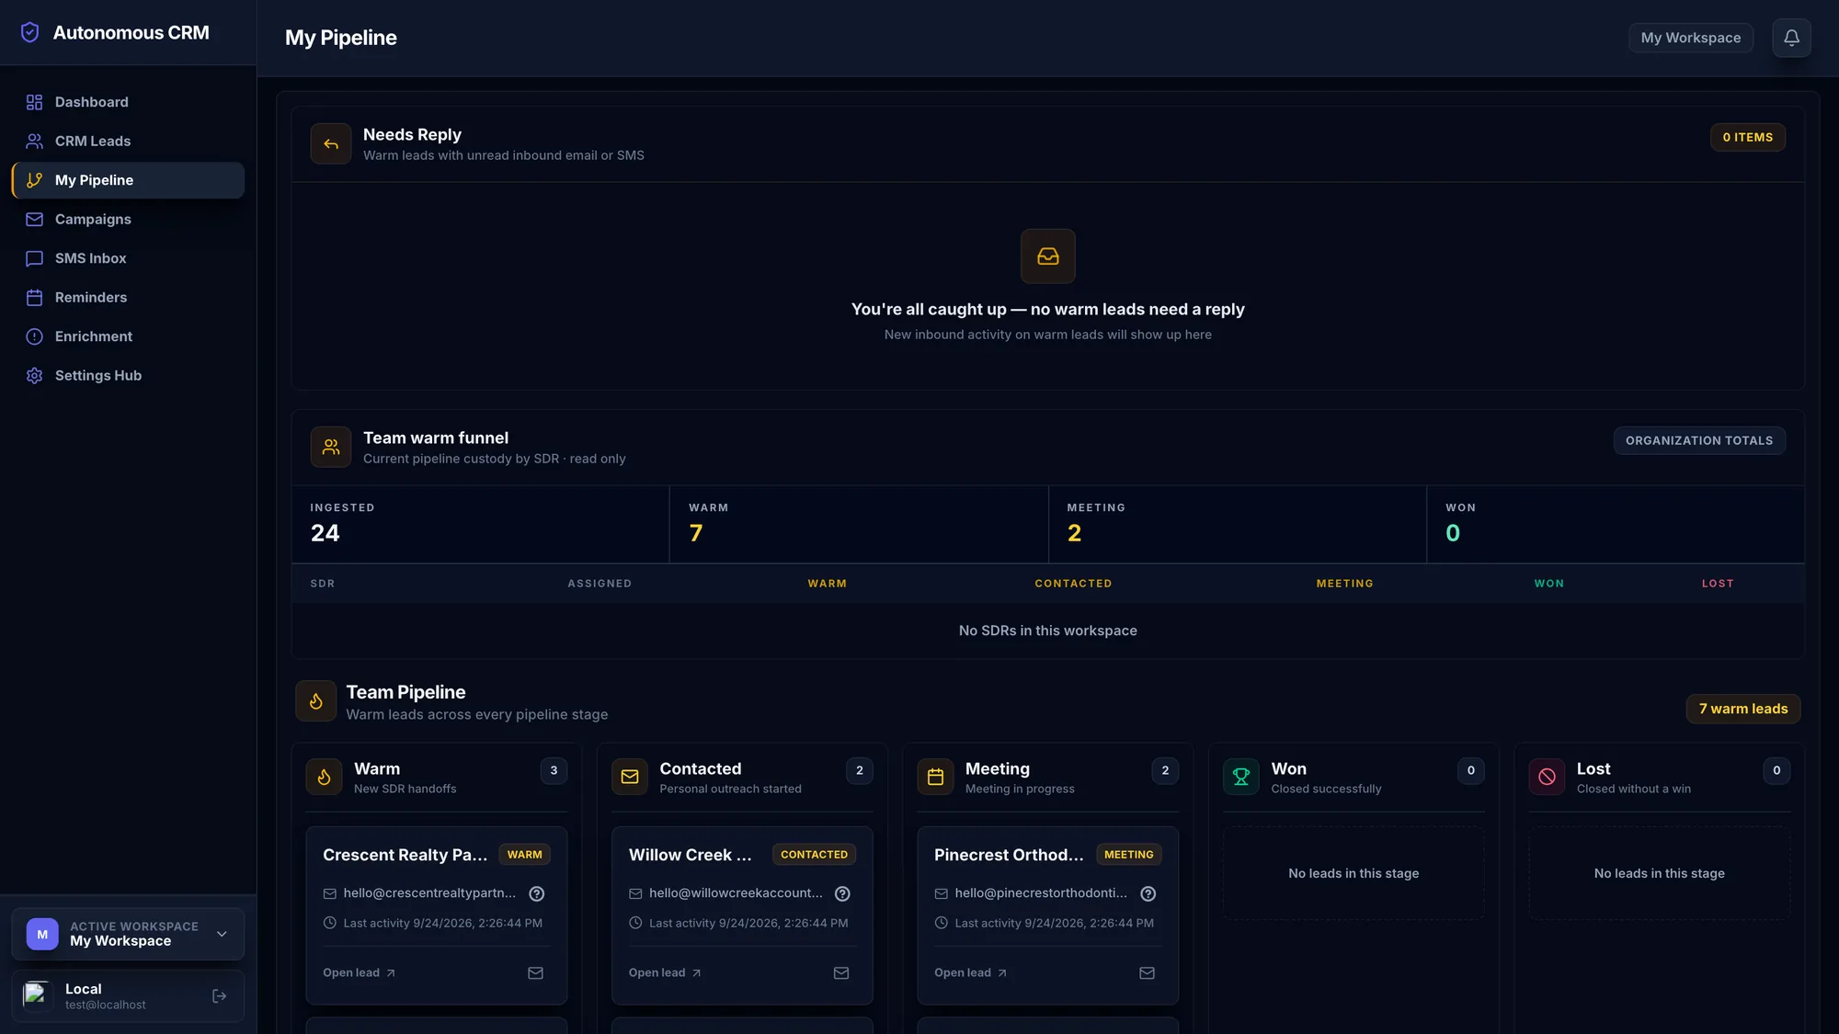
Task: Click the 7 warm leads badge
Action: coord(1743,709)
